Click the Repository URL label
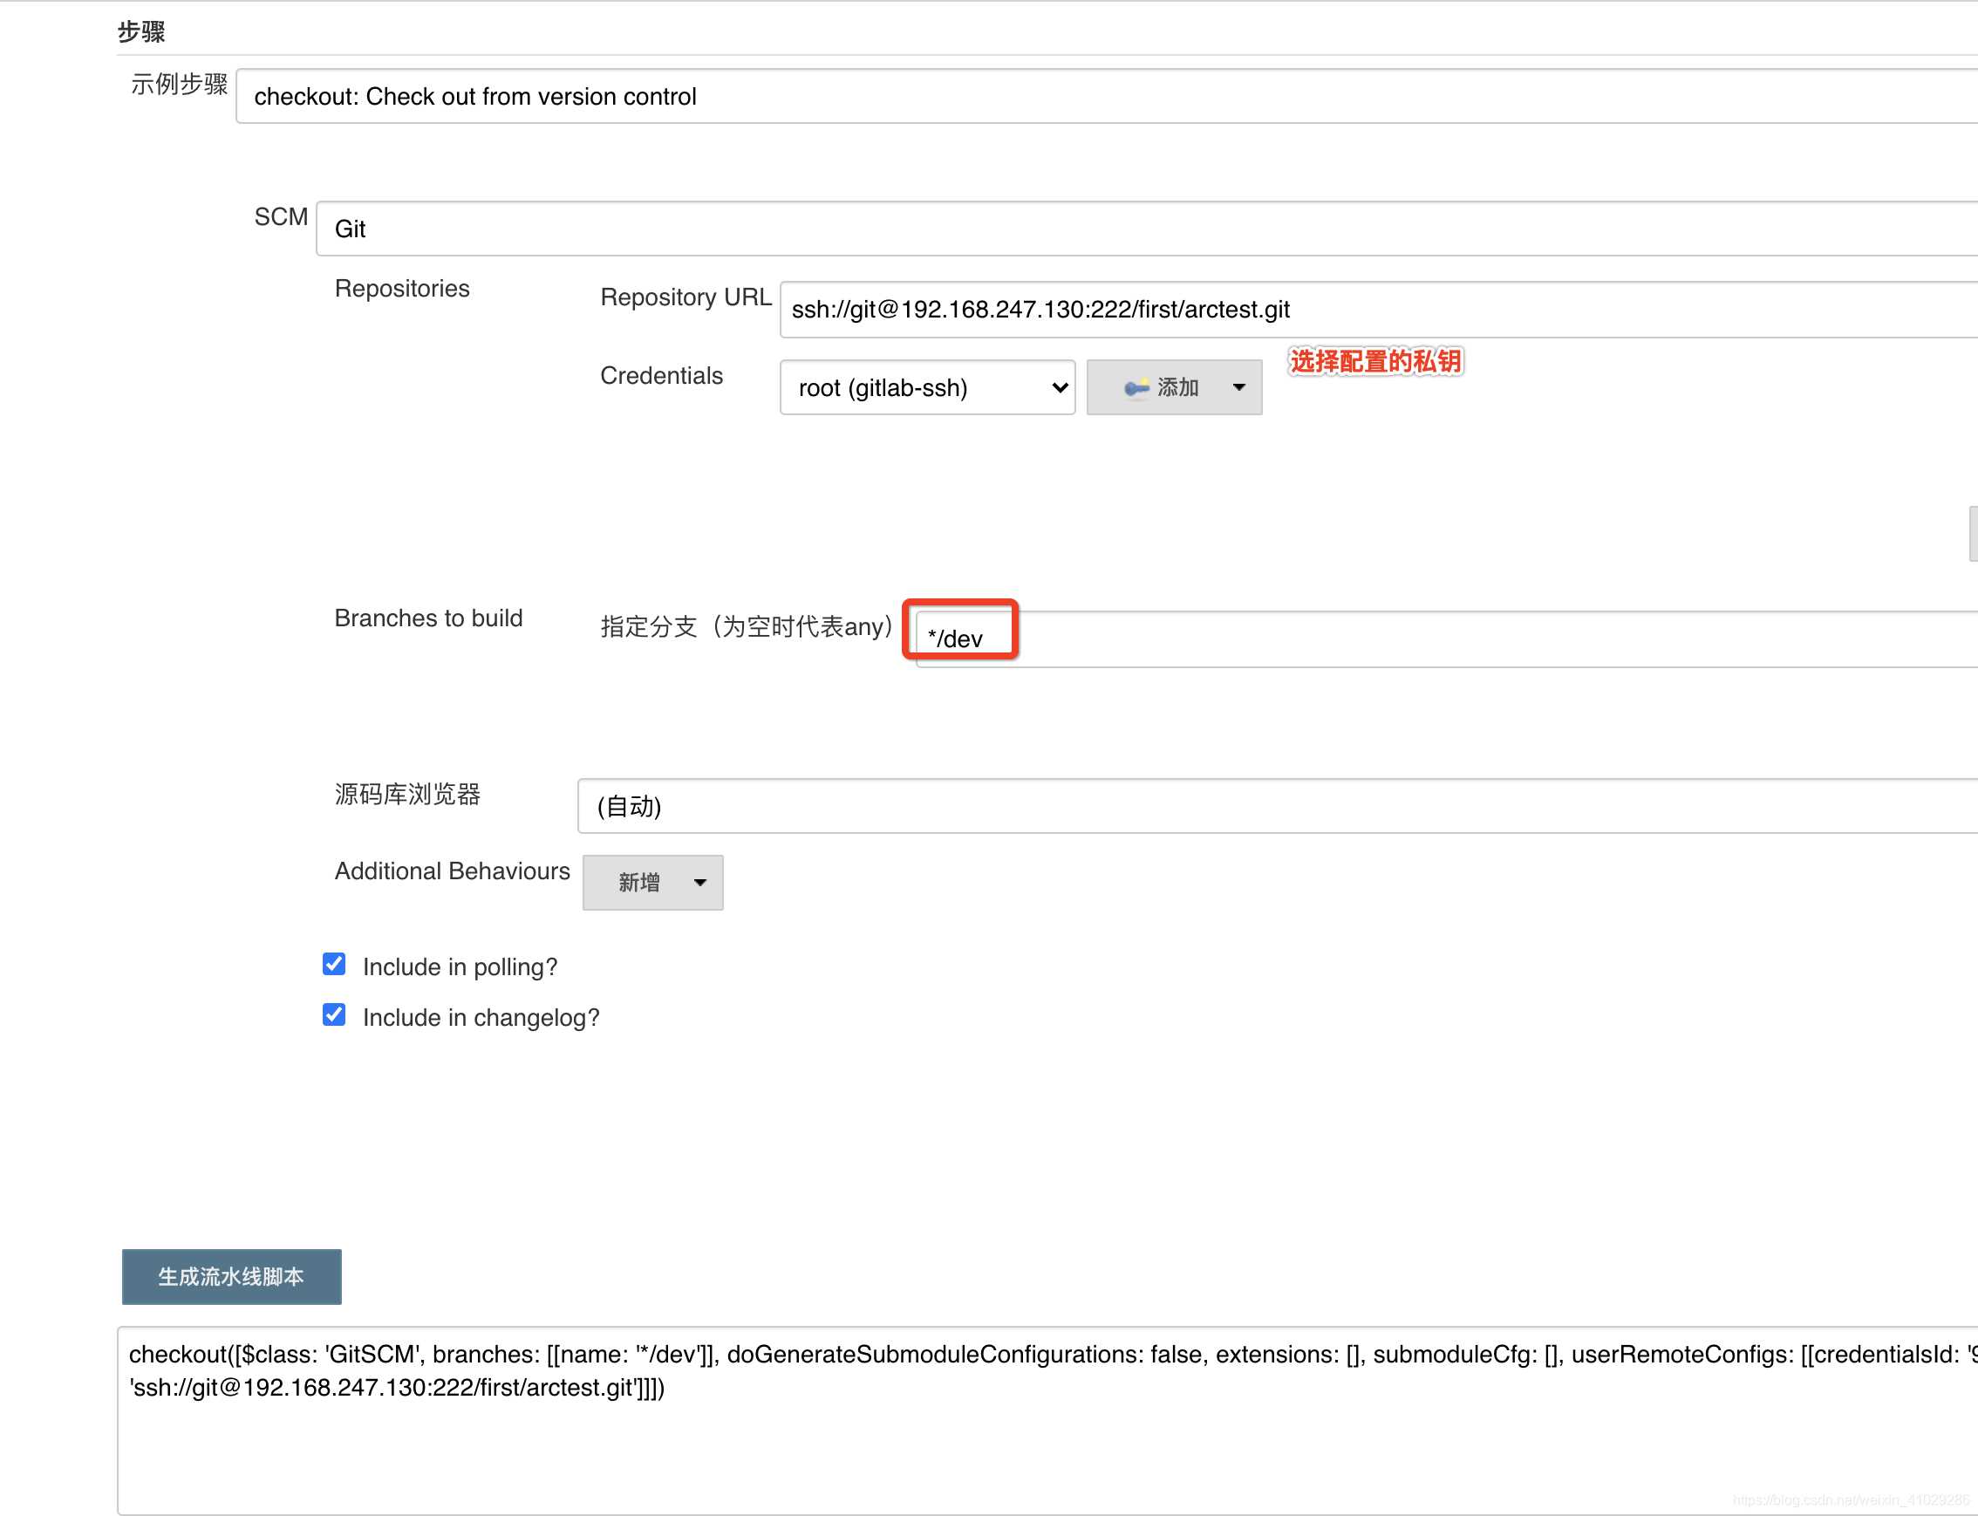Viewport: 1978px width, 1516px height. [685, 297]
